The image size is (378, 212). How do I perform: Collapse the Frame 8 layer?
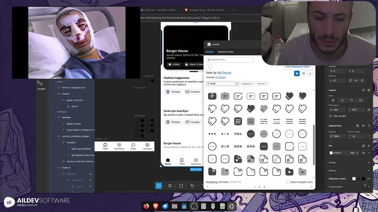tap(56, 168)
